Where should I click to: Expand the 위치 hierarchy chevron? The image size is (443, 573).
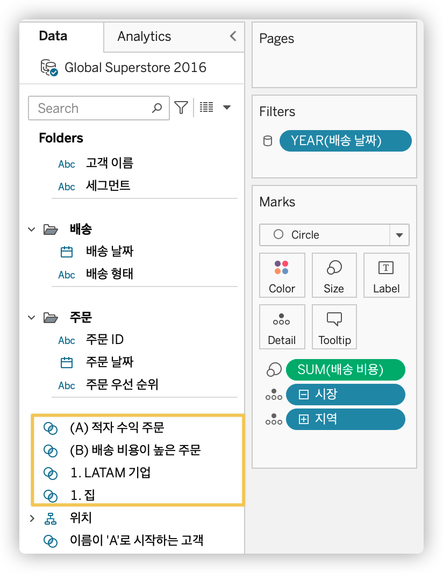click(32, 518)
